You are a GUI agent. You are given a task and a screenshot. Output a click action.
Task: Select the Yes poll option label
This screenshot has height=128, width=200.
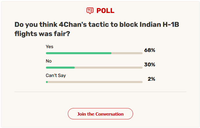point(49,47)
